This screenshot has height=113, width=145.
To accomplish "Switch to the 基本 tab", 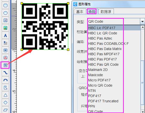I will coord(80,12).
